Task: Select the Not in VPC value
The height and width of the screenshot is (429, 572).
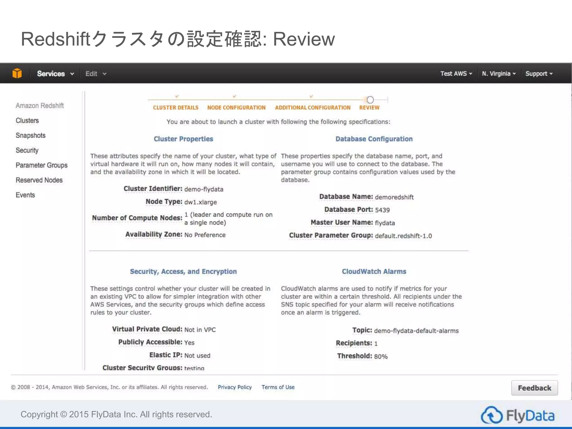Action: [200, 330]
